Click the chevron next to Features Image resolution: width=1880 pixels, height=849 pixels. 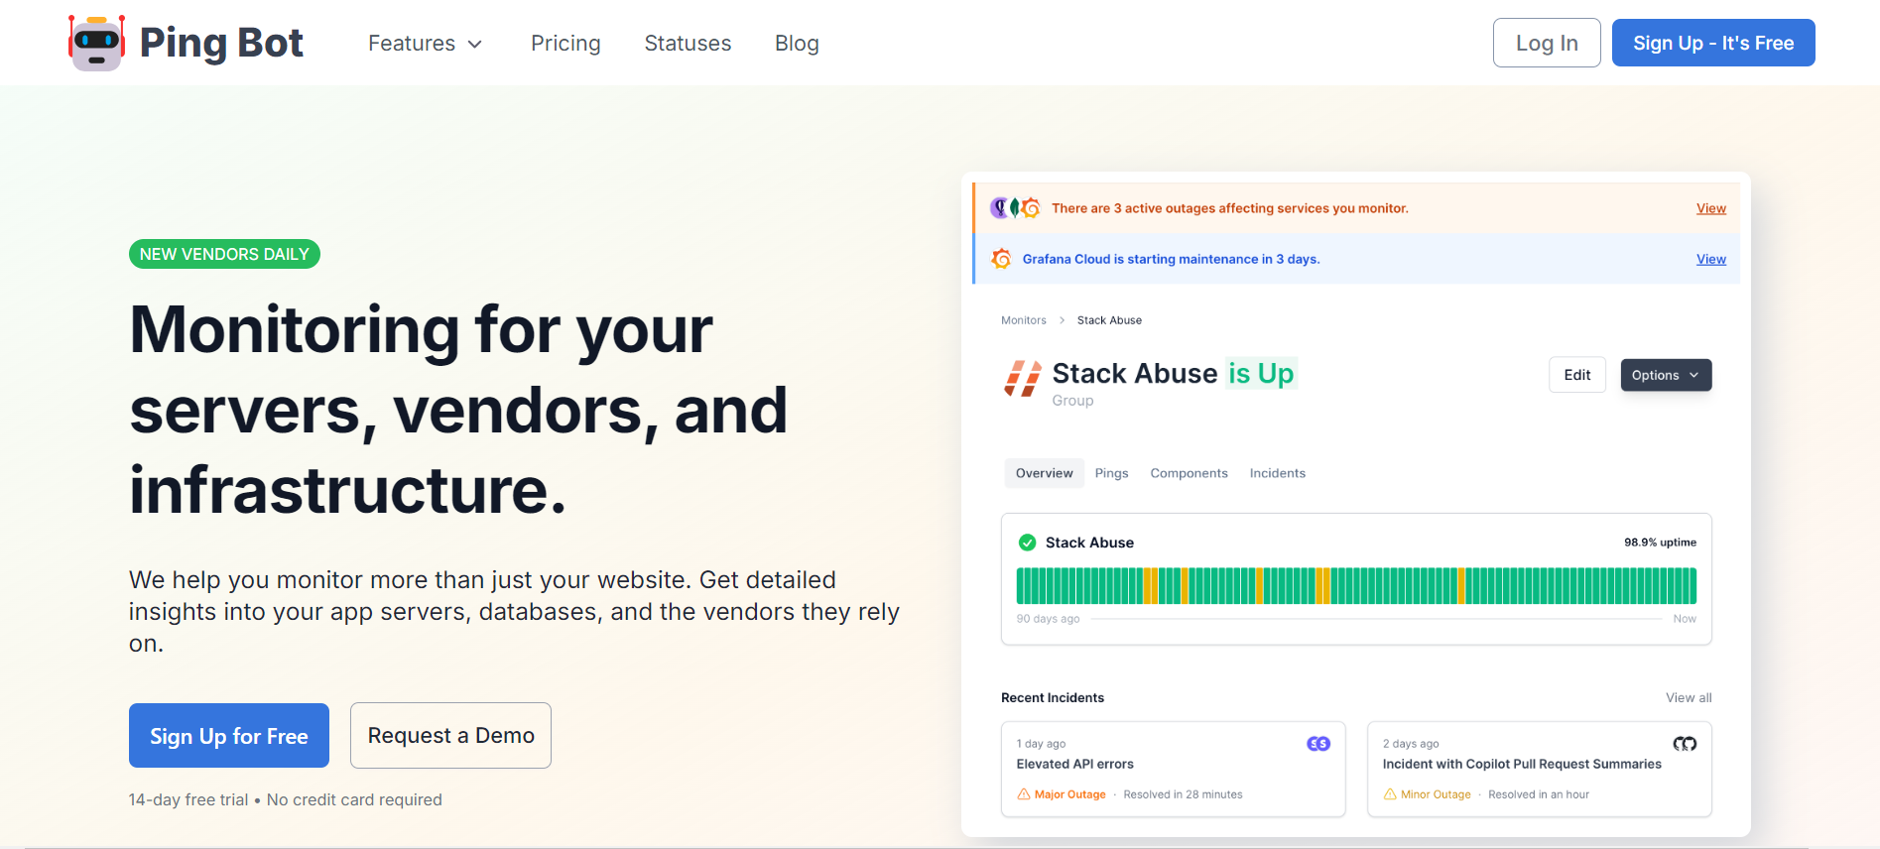475,45
